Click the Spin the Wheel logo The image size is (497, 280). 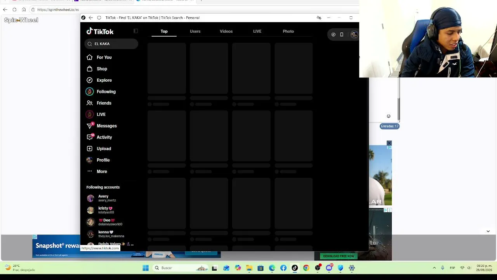pos(21,20)
